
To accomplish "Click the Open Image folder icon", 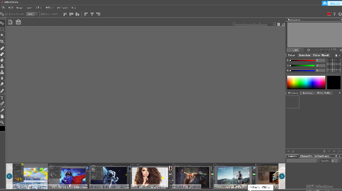I will tap(18, 22).
